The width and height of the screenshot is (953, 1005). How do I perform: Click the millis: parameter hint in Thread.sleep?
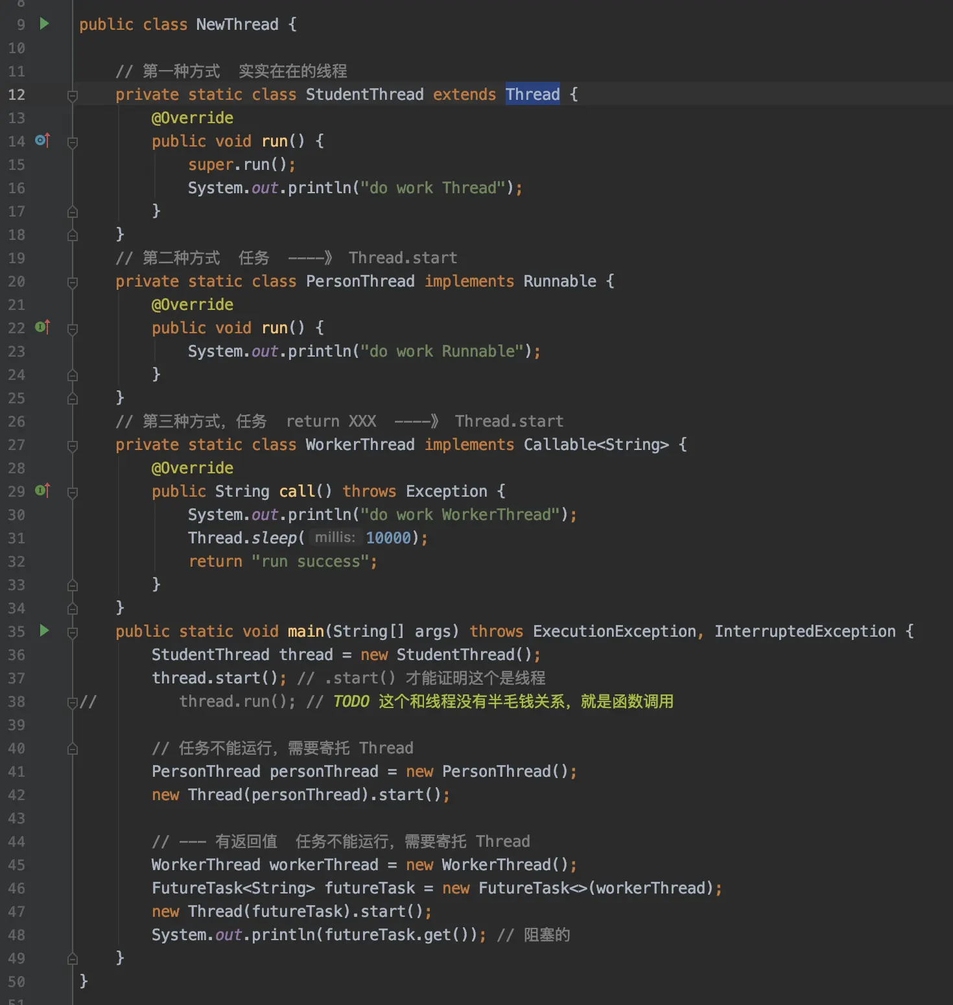pos(335,538)
